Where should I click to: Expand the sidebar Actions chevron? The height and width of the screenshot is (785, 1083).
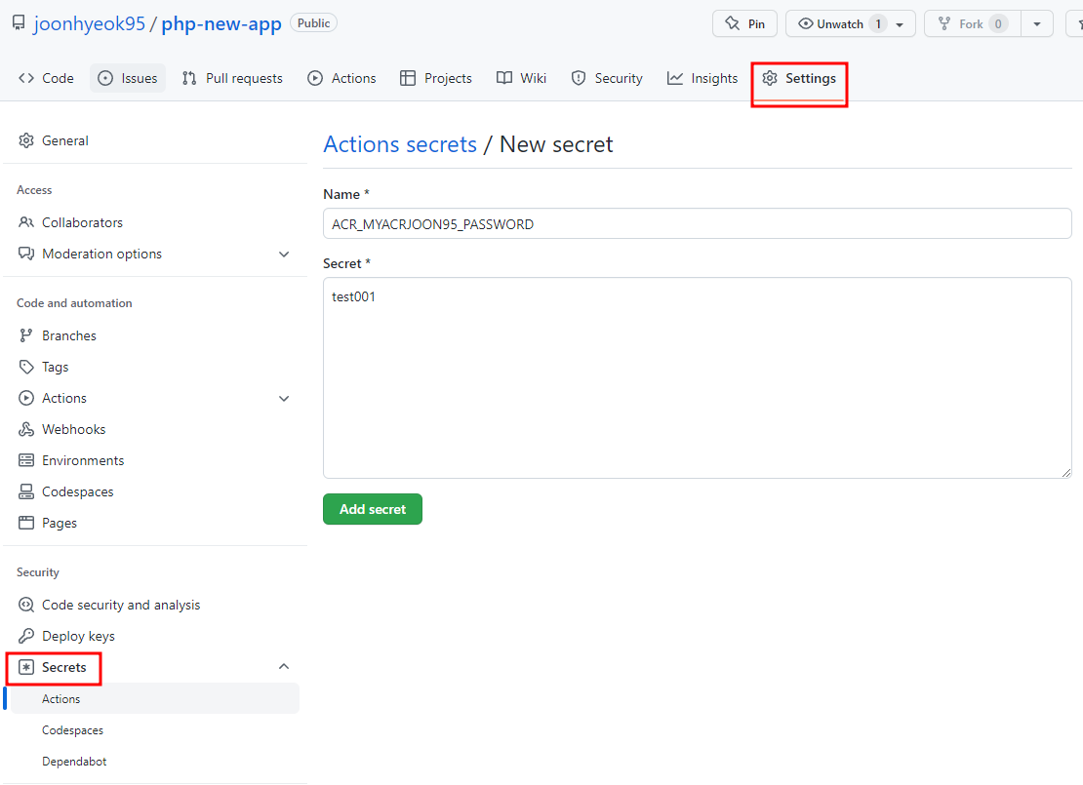point(284,399)
